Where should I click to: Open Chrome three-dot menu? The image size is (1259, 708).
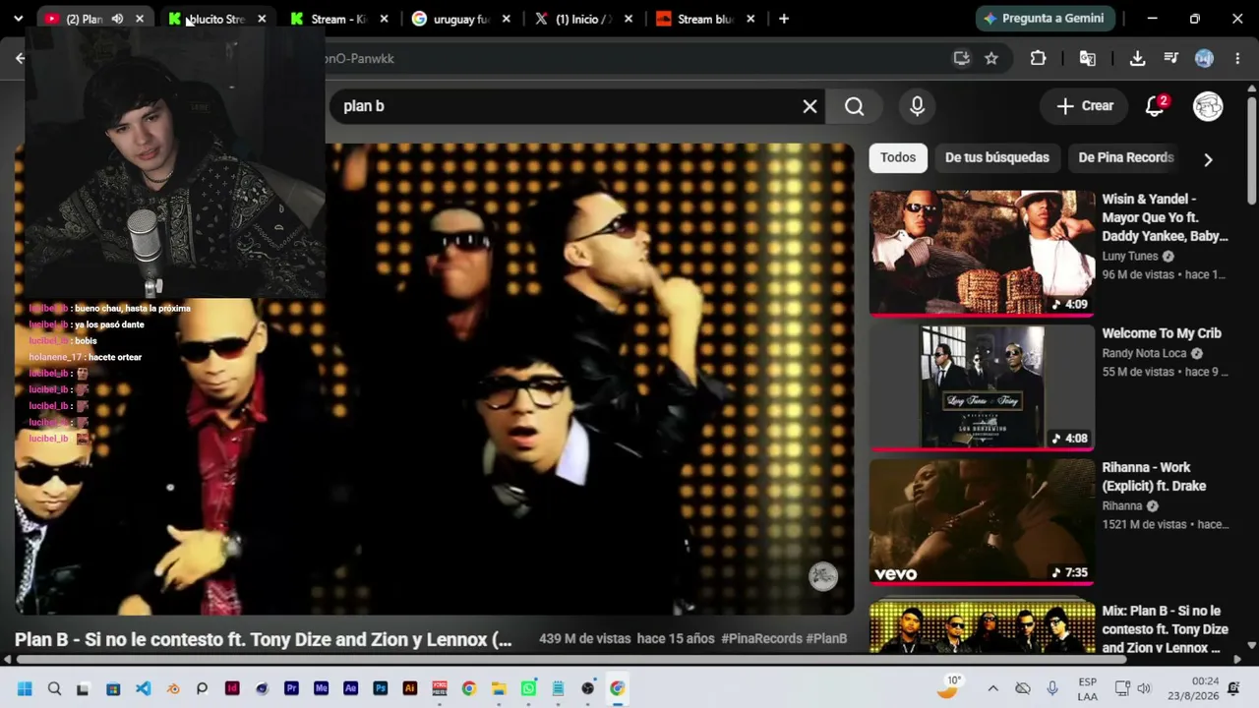1237,58
